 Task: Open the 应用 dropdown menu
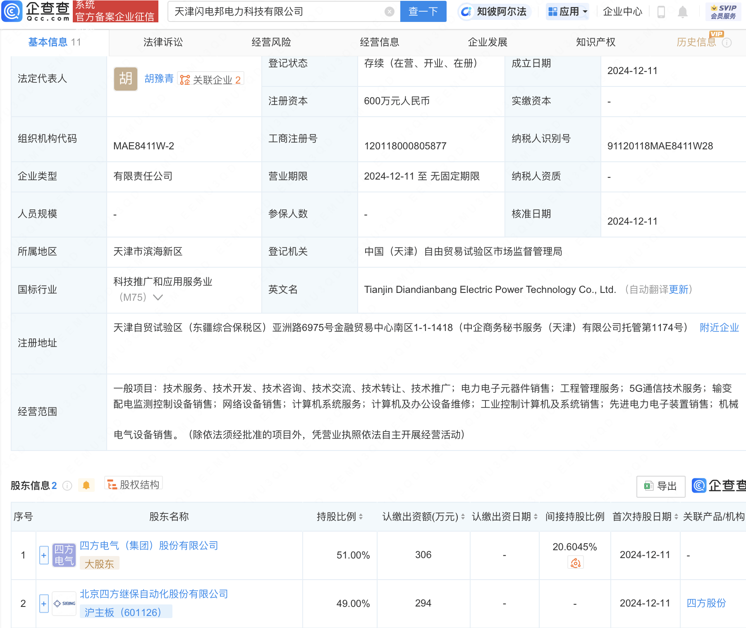(567, 12)
